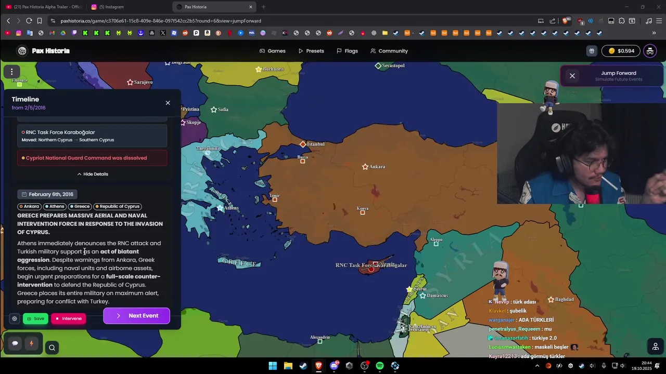The height and width of the screenshot is (374, 666).
Task: Open the players icon at map corner
Action: point(655,346)
